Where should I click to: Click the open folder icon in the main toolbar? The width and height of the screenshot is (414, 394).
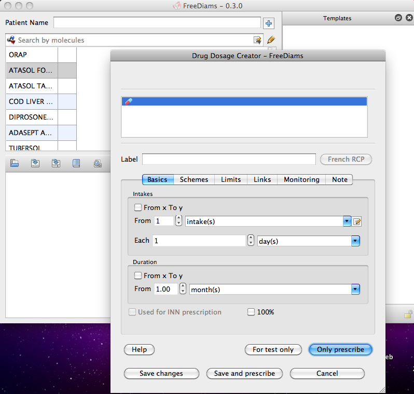[15, 163]
